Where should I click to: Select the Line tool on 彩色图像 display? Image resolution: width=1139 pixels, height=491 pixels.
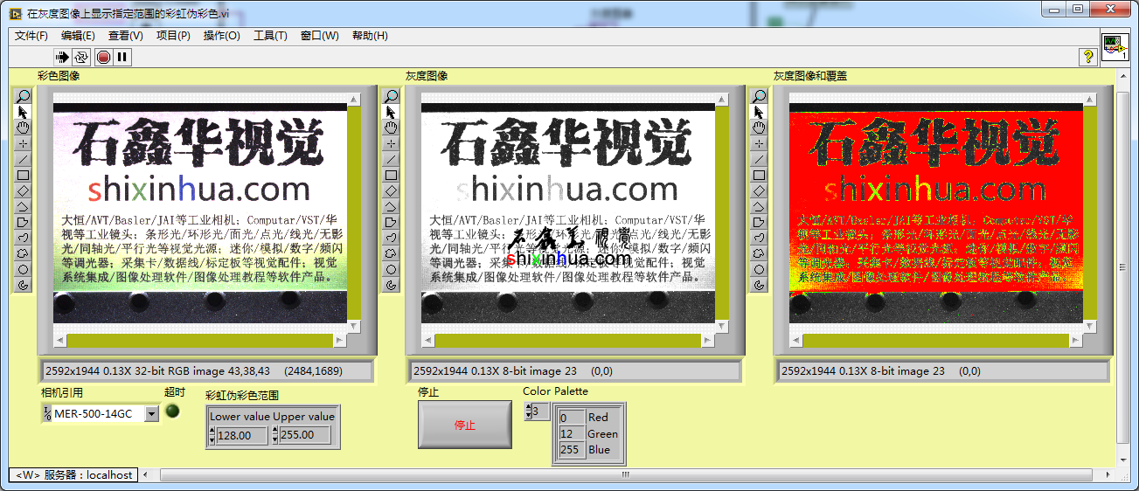point(24,159)
